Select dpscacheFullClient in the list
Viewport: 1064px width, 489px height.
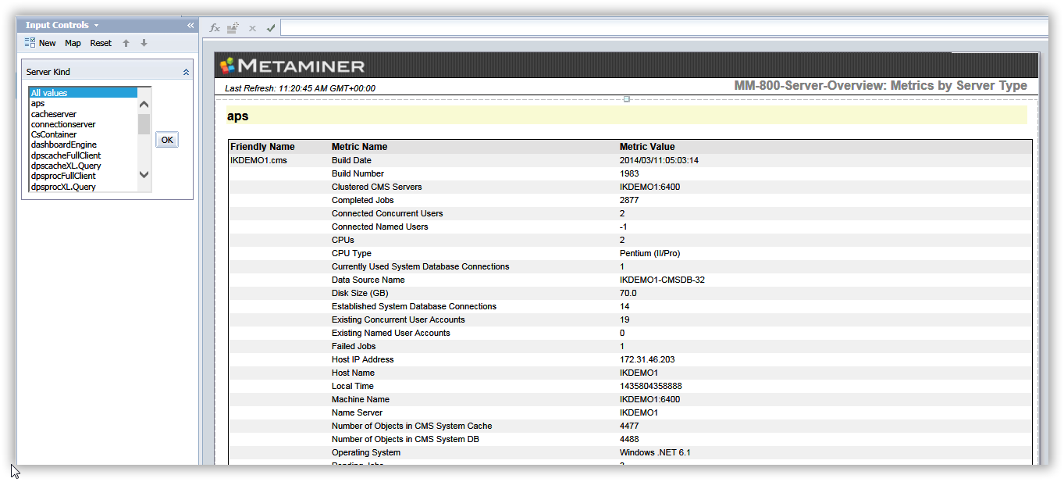(83, 155)
